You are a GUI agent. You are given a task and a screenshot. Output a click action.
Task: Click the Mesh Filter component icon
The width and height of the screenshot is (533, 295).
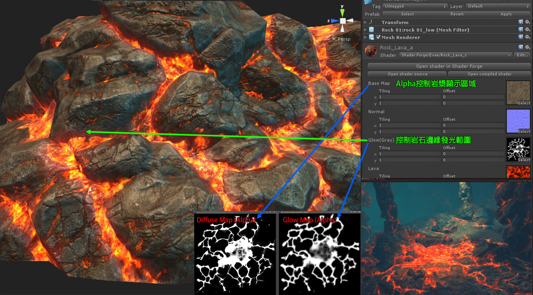[x=371, y=30]
